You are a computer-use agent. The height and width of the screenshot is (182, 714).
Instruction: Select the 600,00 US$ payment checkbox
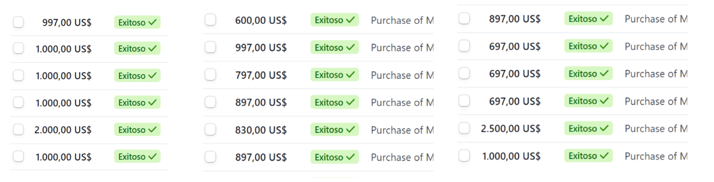tap(210, 20)
